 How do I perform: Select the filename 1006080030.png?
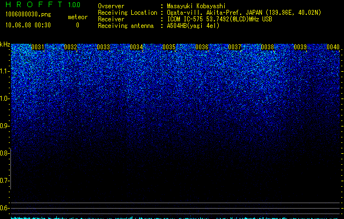(28, 14)
